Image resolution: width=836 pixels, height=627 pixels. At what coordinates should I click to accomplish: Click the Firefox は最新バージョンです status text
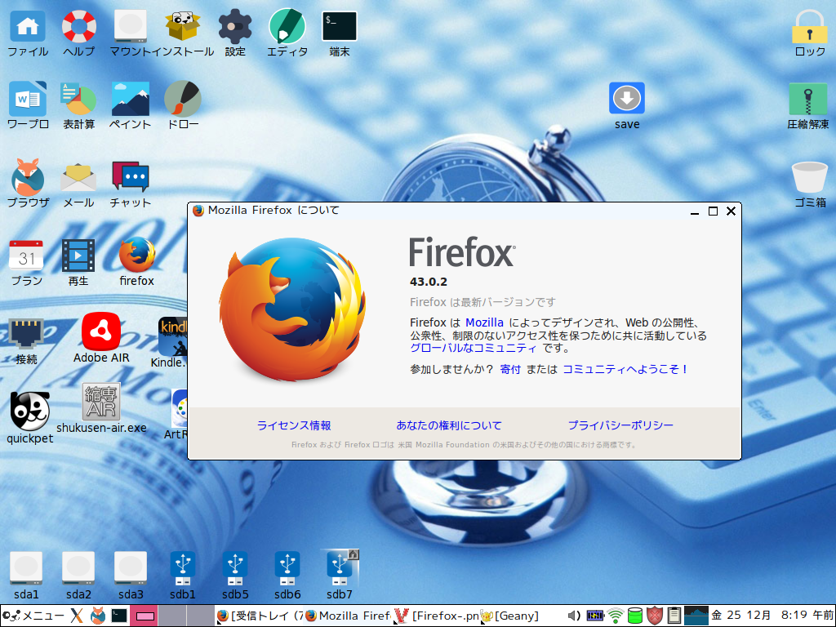(482, 302)
